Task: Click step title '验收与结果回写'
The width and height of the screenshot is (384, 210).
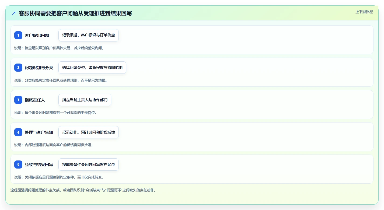Action: coord(39,164)
